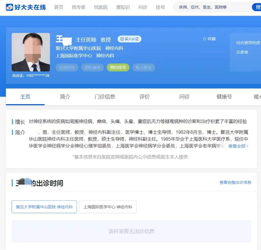Switch to the 门诊信息 tab
Image resolution: width=261 pixels, height=250 pixels.
pos(105,97)
